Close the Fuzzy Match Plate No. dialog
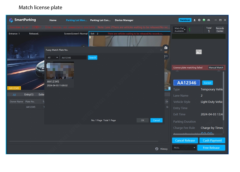The width and height of the screenshot is (240, 172). pyautogui.click(x=161, y=50)
